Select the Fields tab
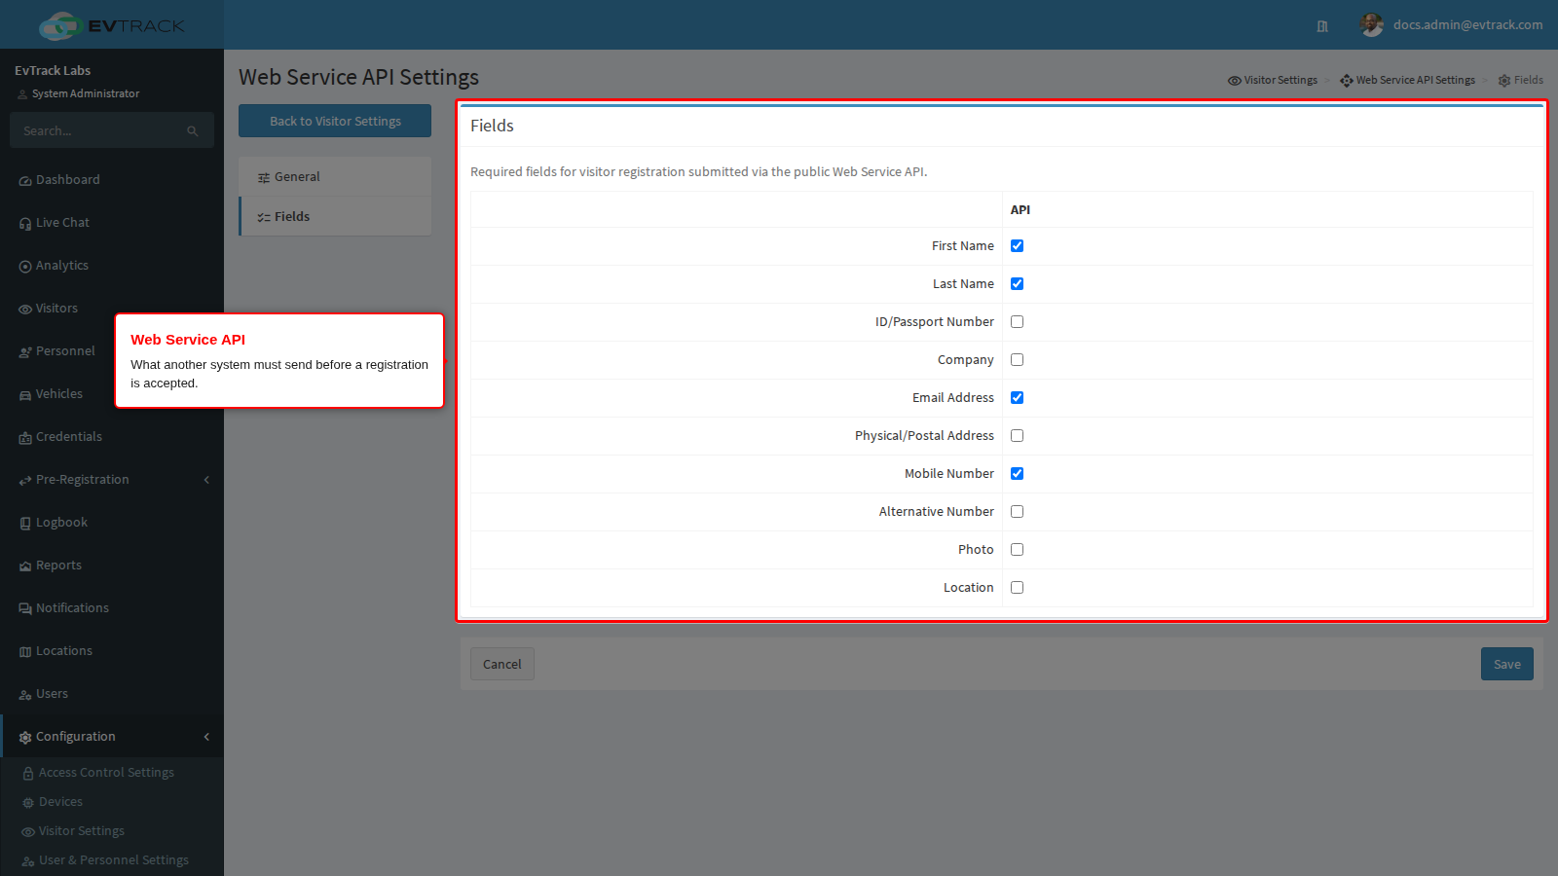 pyautogui.click(x=335, y=217)
